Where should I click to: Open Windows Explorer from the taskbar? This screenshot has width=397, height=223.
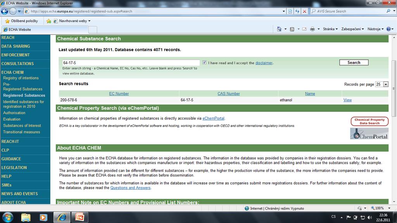pos(26,218)
